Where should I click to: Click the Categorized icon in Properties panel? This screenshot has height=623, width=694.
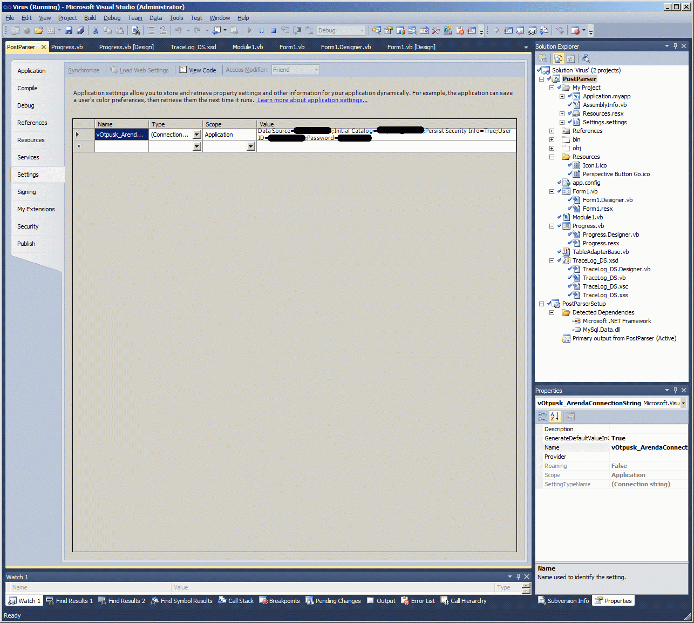[542, 416]
